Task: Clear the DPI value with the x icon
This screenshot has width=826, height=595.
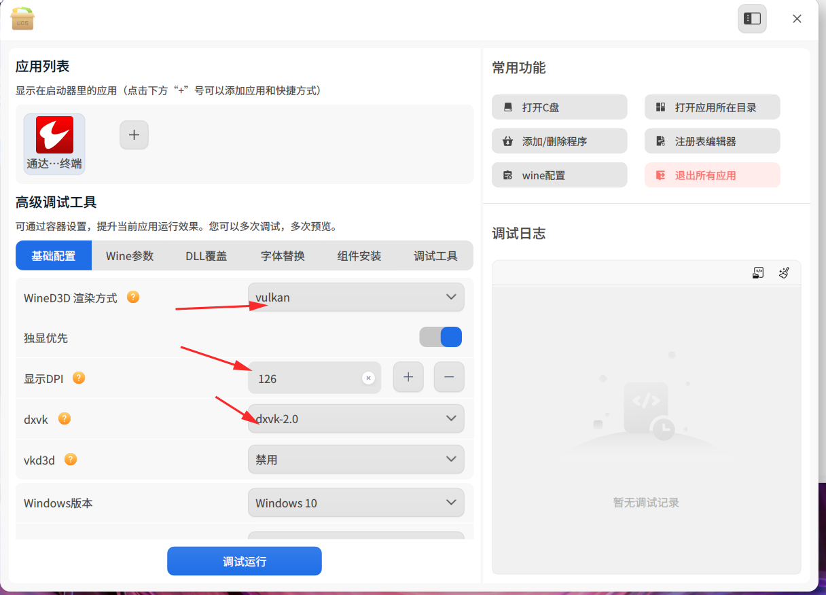Action: point(368,378)
